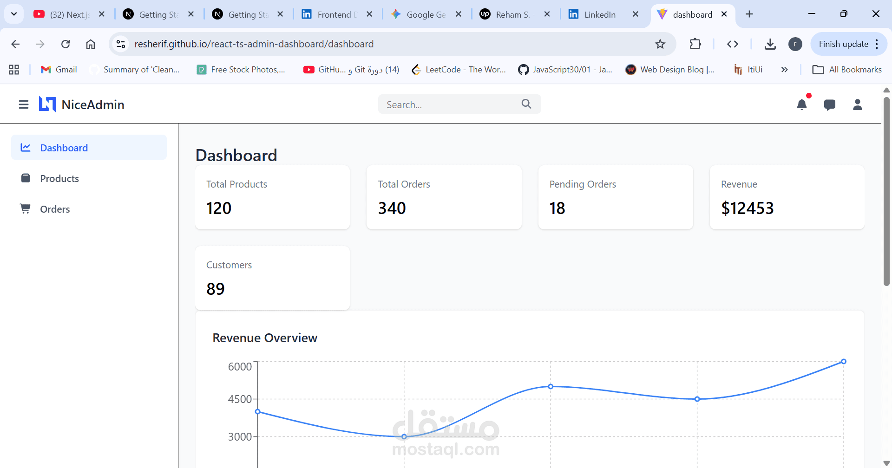The image size is (892, 468).
Task: Click the Total Orders card value 340
Action: tap(392, 208)
